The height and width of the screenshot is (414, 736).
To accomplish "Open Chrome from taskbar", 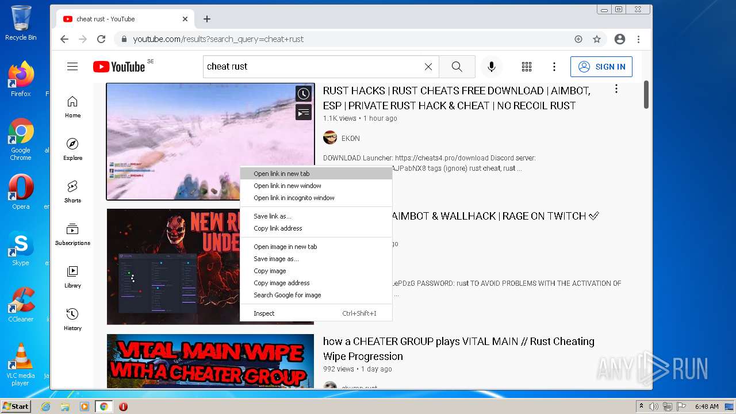I will coord(104,407).
